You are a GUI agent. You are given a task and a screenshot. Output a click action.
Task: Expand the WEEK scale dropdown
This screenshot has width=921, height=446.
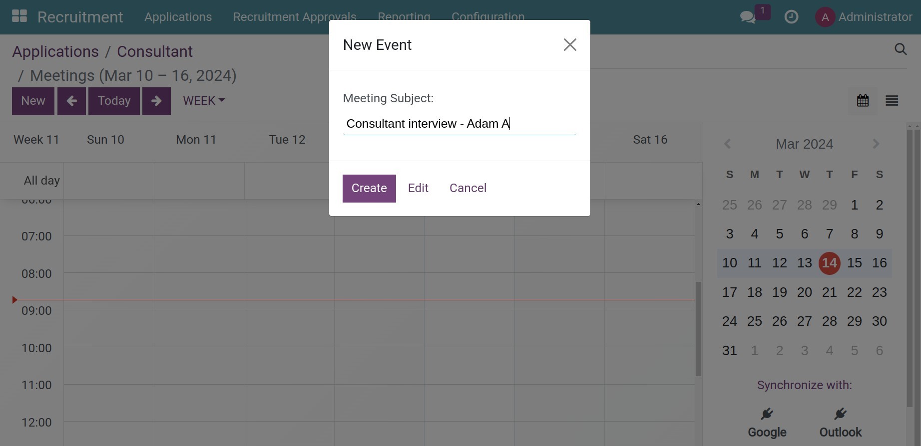click(x=204, y=101)
